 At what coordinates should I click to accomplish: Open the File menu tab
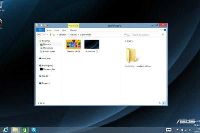tap(40, 30)
